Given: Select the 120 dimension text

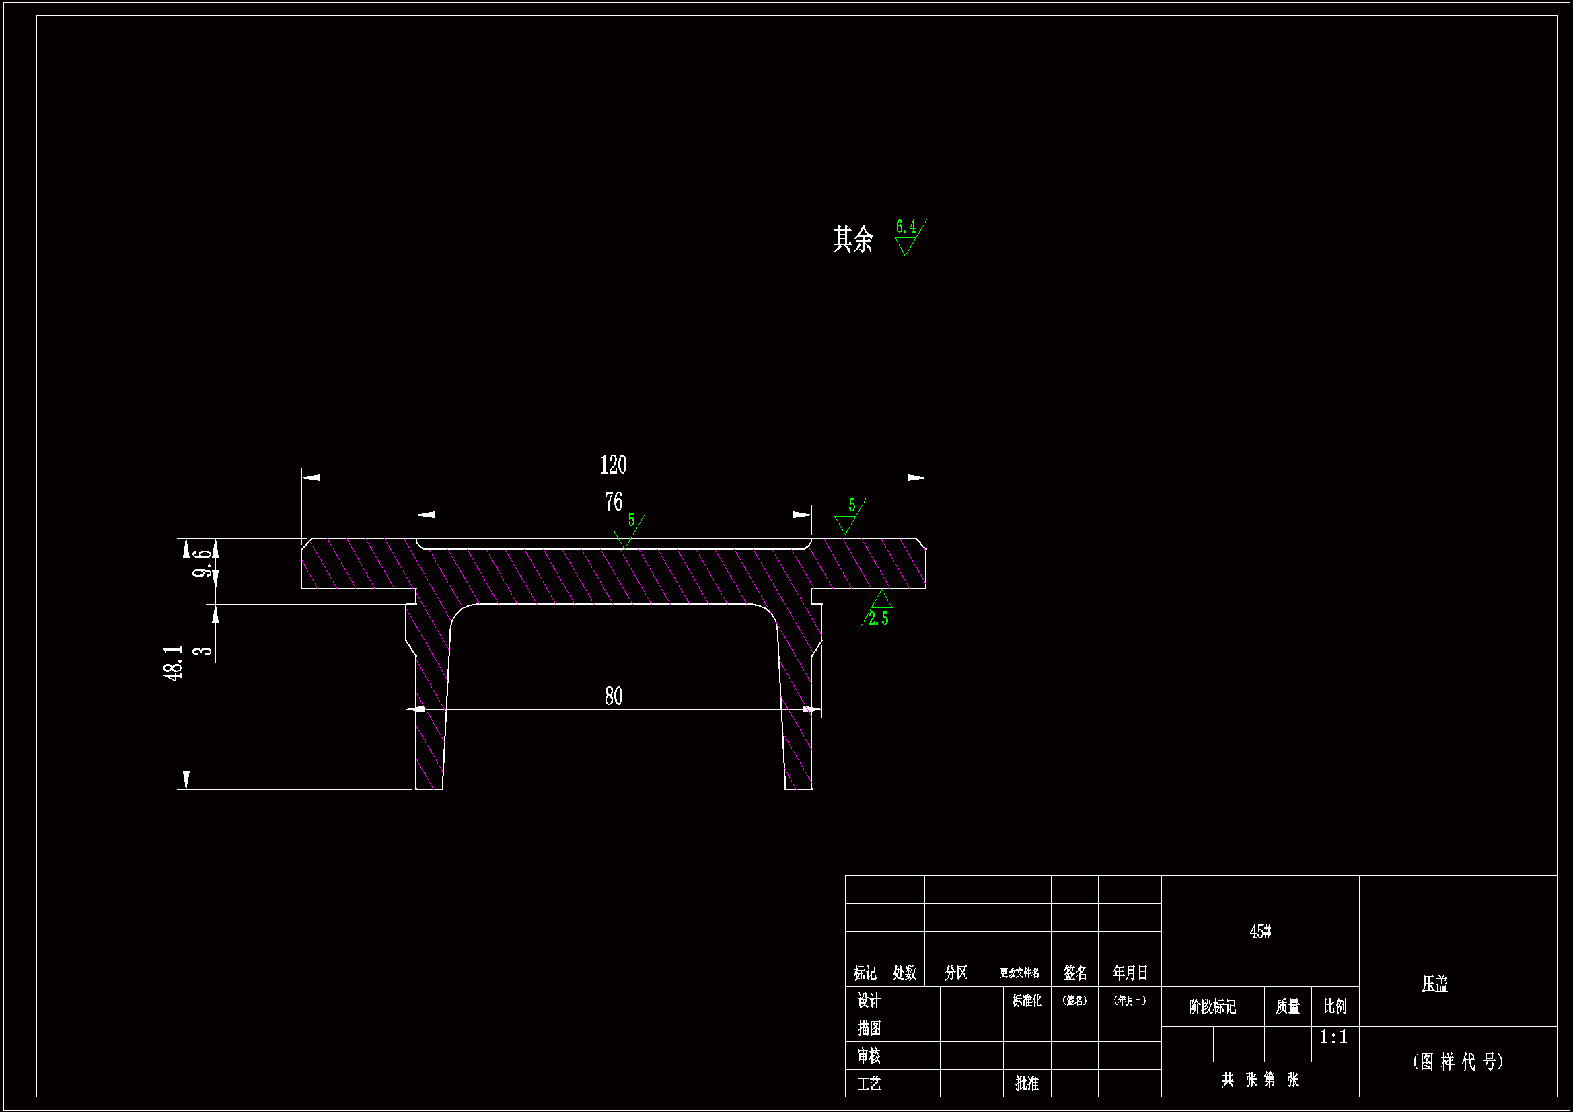Looking at the screenshot, I should 613,466.
